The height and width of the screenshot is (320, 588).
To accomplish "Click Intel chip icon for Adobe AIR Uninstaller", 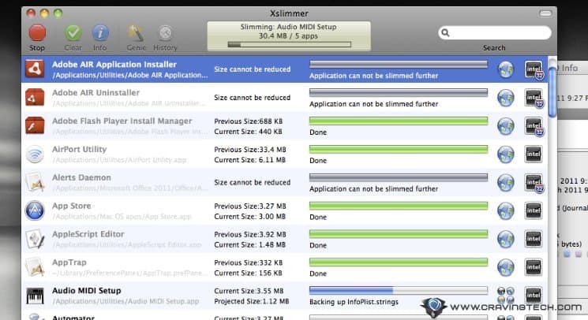I will 534,98.
